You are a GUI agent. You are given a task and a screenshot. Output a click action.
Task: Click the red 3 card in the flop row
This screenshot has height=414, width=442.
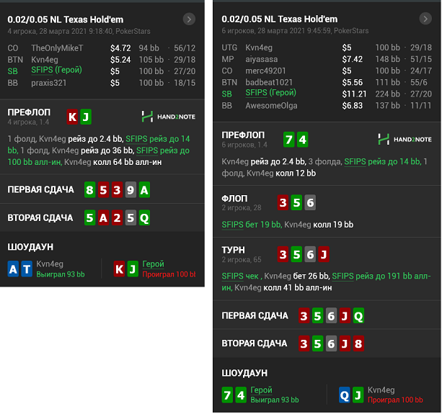click(x=283, y=202)
